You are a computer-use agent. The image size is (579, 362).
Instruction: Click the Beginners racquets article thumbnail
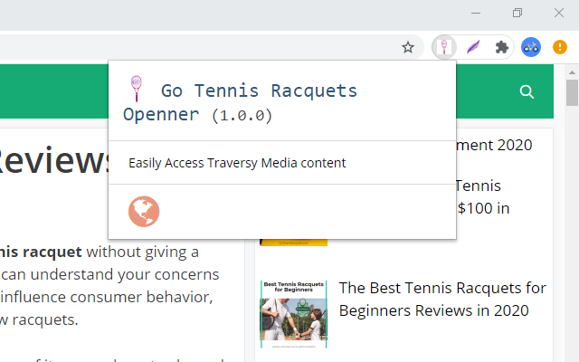293,313
